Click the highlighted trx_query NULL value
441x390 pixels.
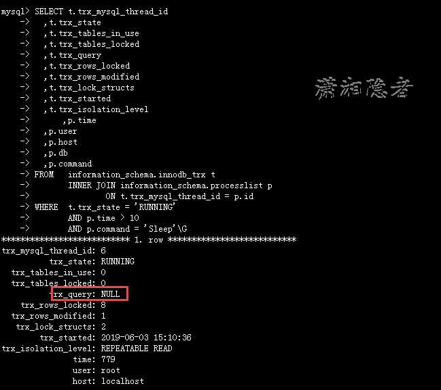[x=110, y=294]
